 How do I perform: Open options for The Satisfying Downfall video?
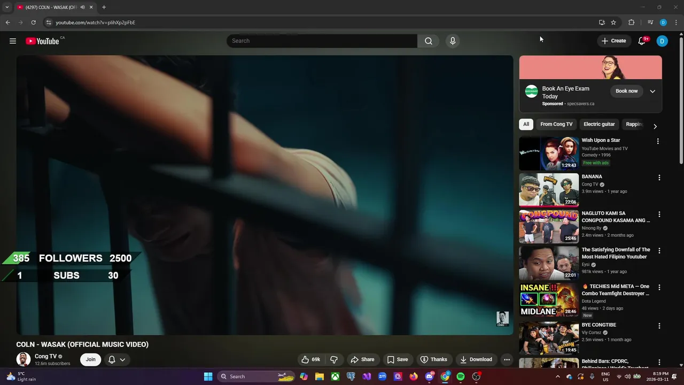659,251
